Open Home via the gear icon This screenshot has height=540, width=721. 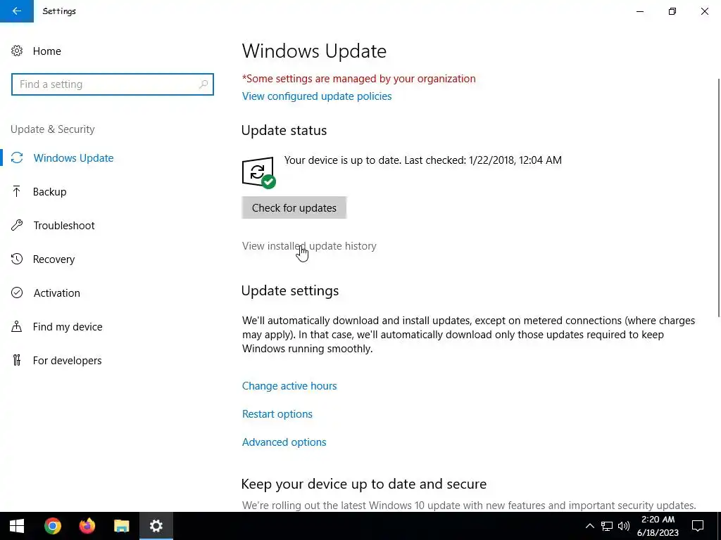click(x=17, y=51)
